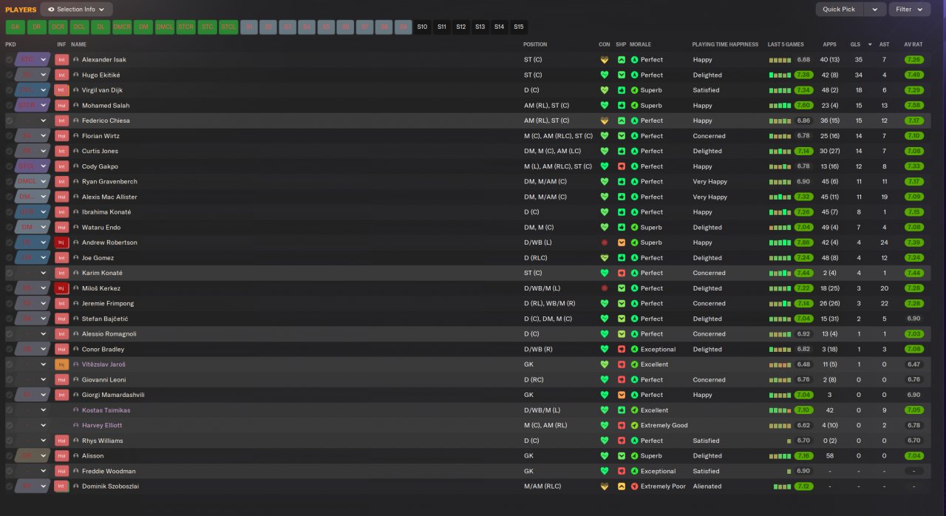Toggle the picked checkmark for Alexander Isak
946x516 pixels.
point(9,60)
